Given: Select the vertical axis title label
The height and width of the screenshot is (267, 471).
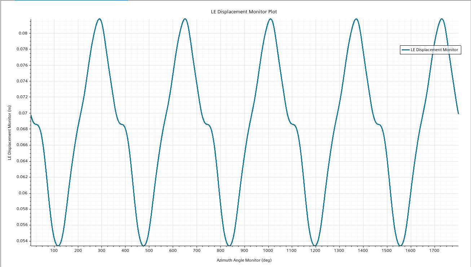Looking at the screenshot, I should coord(10,133).
